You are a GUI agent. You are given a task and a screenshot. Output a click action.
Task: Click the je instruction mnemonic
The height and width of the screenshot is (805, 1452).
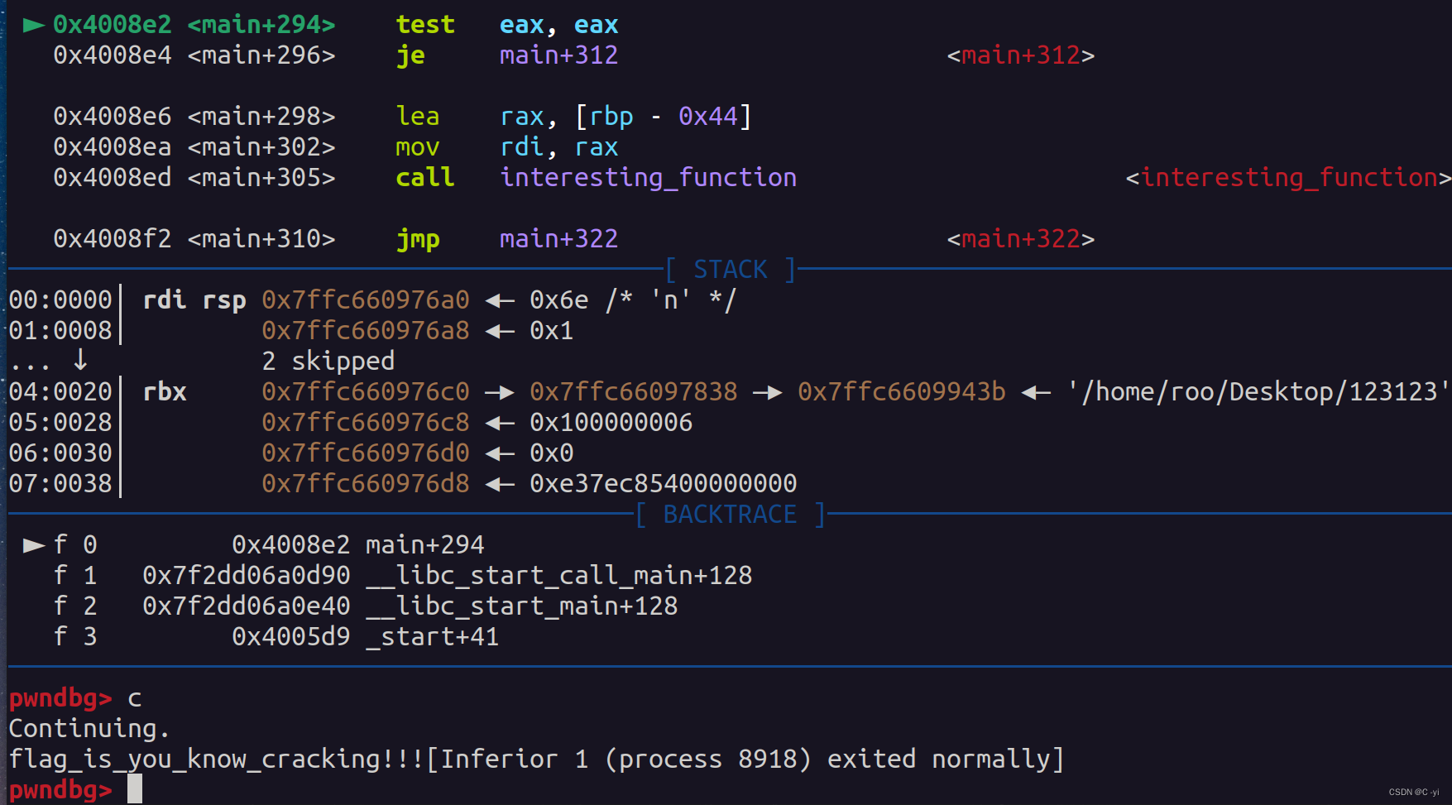pyautogui.click(x=410, y=55)
